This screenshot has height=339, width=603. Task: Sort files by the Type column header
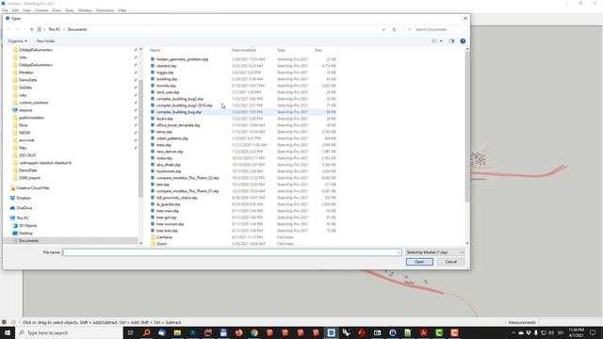pyautogui.click(x=281, y=50)
